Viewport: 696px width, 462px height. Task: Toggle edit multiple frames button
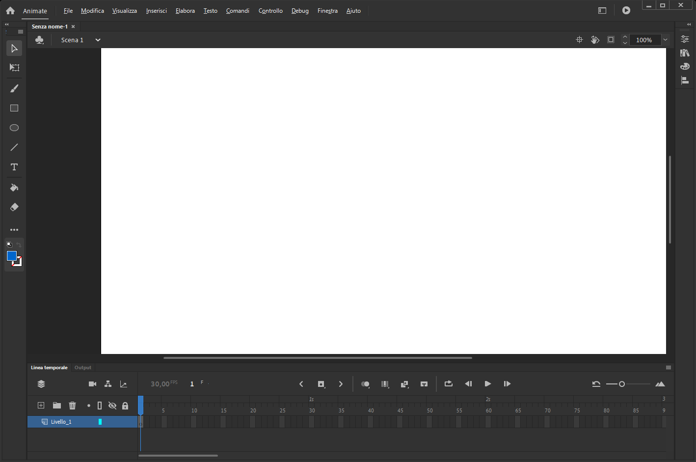coord(385,384)
